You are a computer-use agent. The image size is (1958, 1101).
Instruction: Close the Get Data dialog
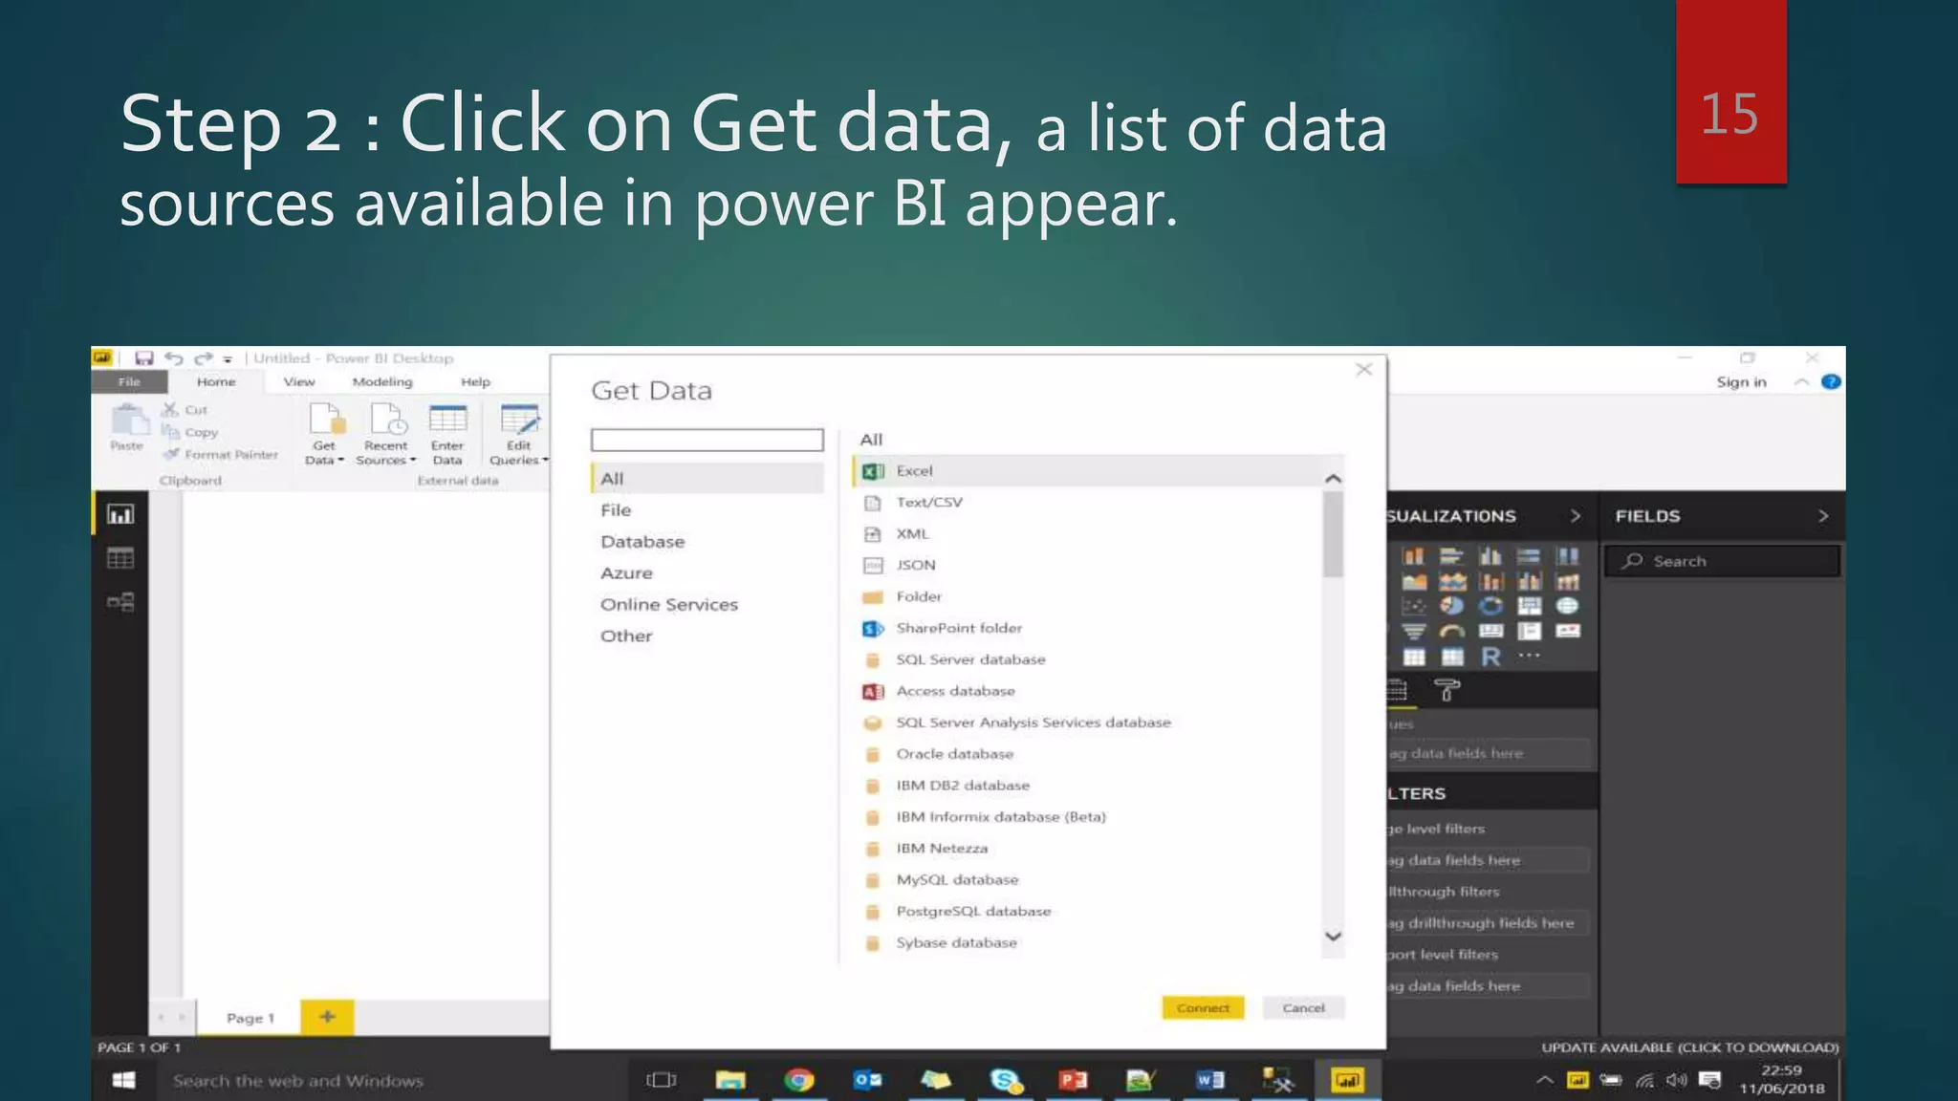(x=1364, y=370)
